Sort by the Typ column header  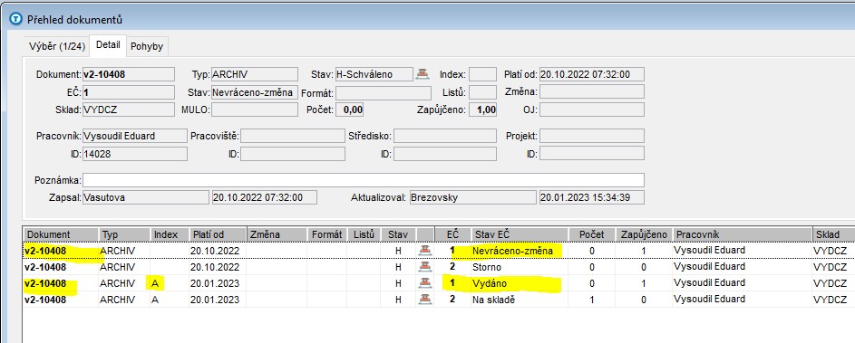click(124, 234)
